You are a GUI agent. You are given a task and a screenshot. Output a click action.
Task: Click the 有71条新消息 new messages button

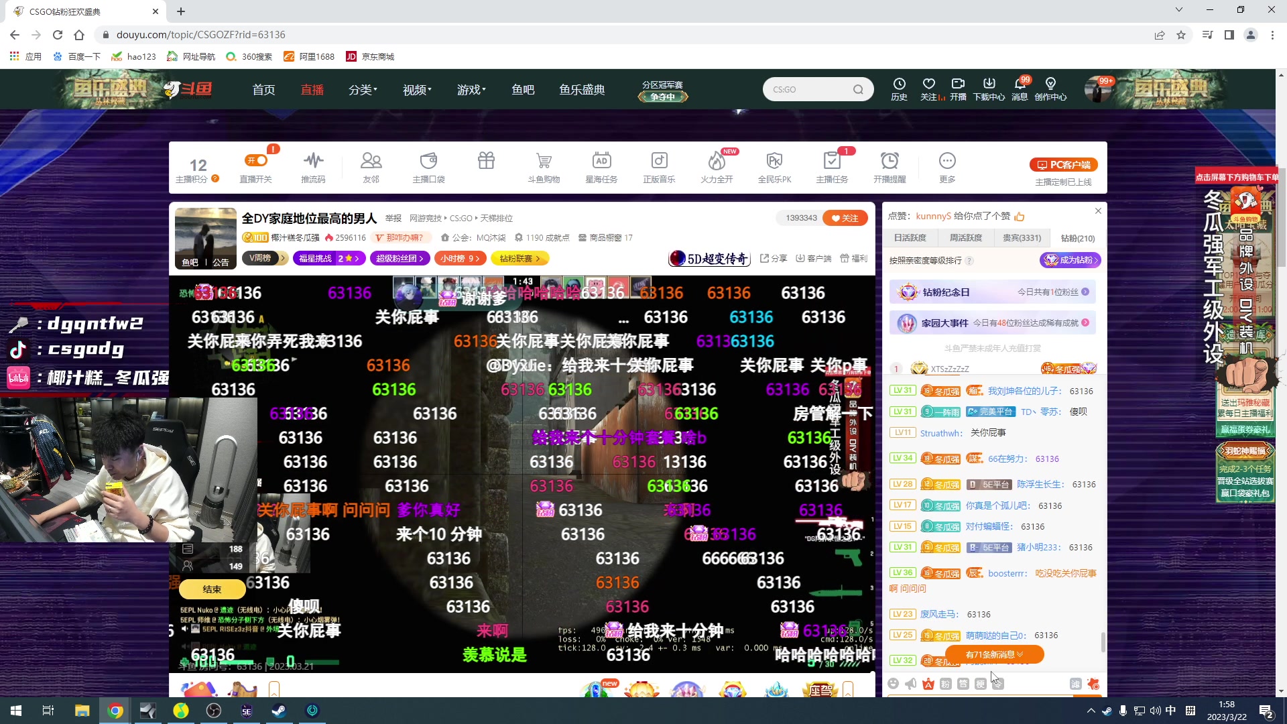[994, 654]
